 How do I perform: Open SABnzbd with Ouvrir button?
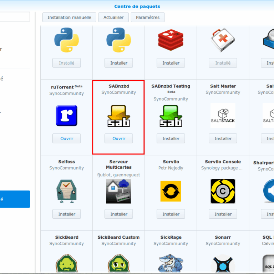[119, 138]
